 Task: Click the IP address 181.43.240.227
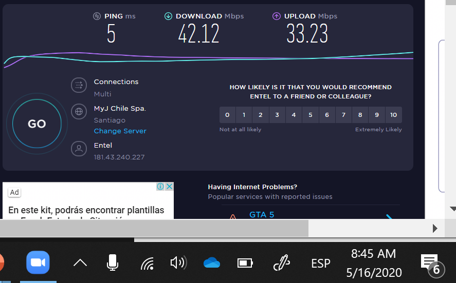pos(119,157)
